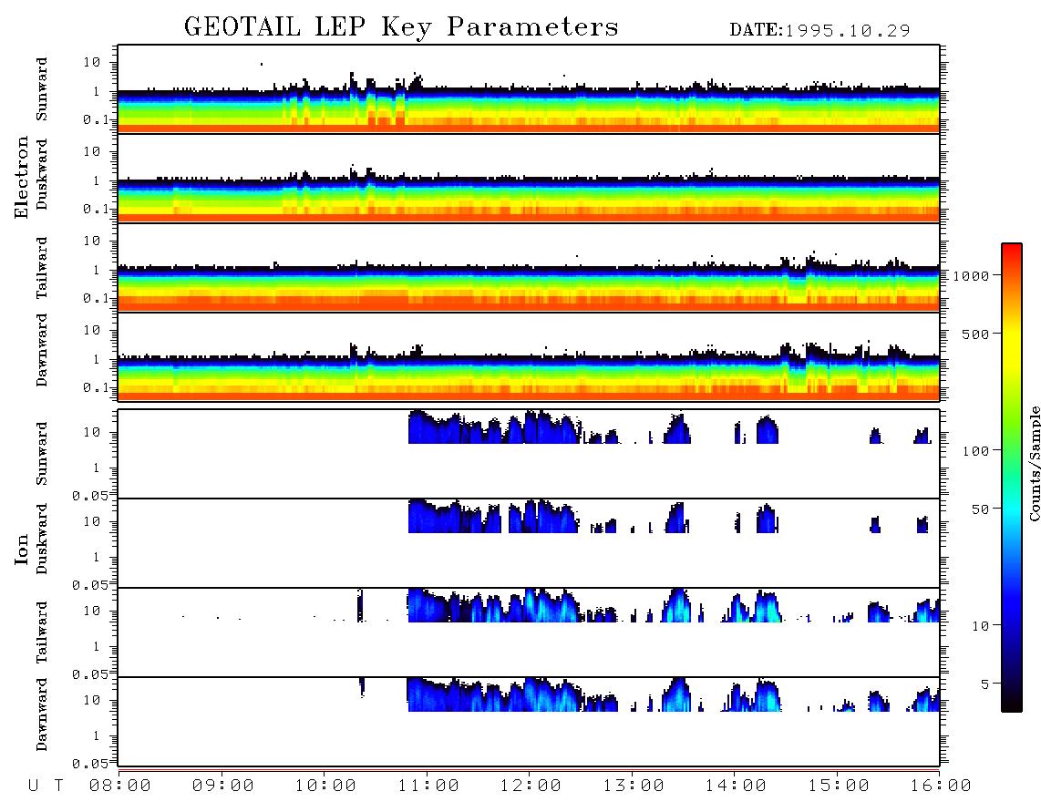Click the "08:00" time axis label
1041x802 pixels.
coord(120,786)
